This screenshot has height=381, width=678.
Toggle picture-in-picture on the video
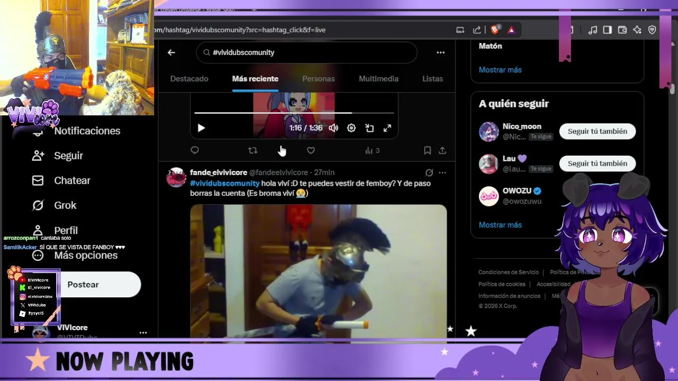(x=370, y=128)
